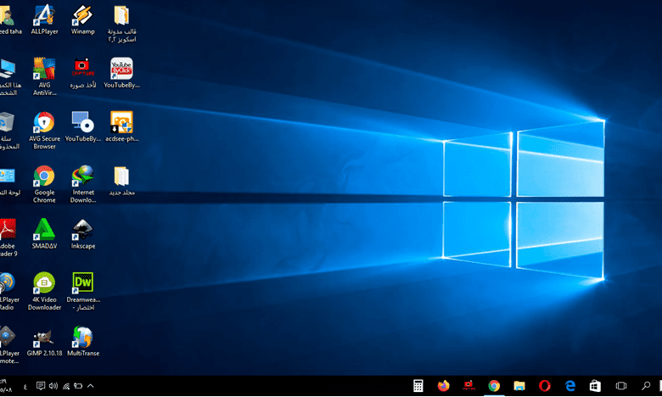This screenshot has width=662, height=397.
Task: Open the ALLPlayer desktop shortcut
Action: (44, 20)
